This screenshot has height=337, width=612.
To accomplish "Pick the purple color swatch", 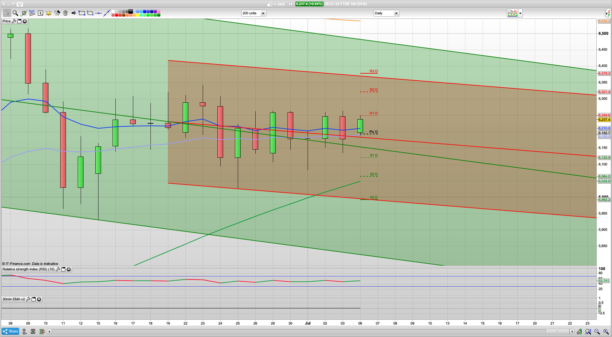I will click(155, 11).
